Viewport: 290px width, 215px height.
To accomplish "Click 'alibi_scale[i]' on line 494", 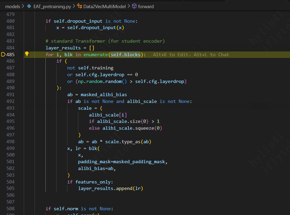I will (108, 115).
